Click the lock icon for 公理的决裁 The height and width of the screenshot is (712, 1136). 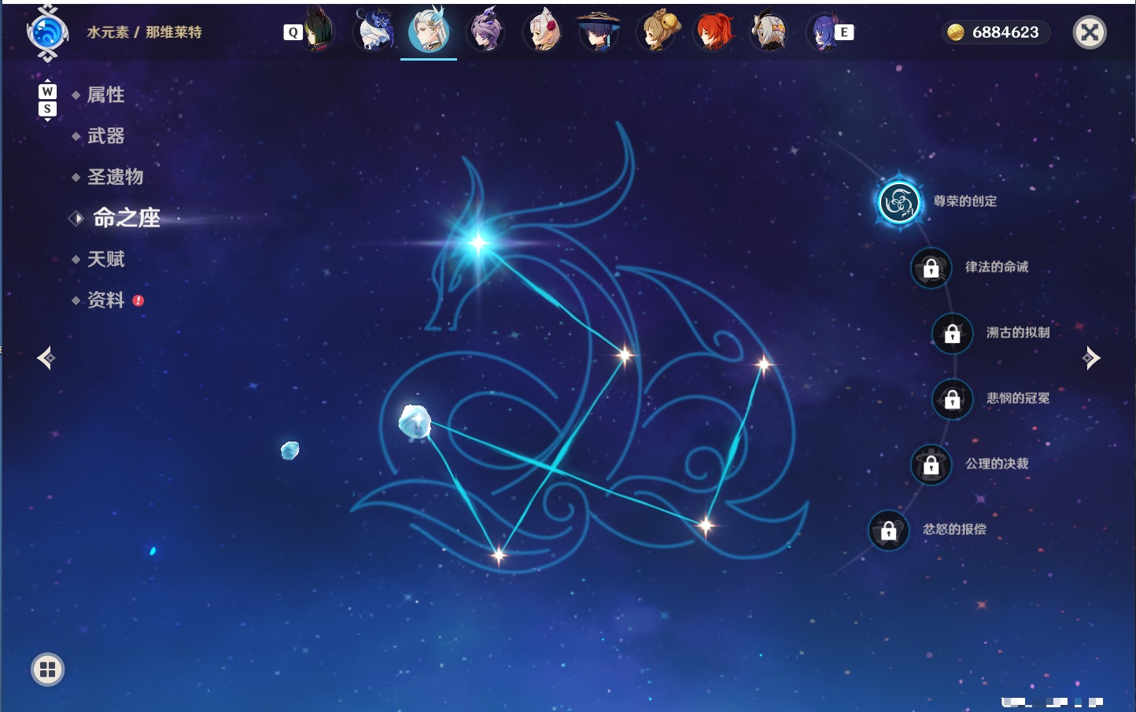tap(931, 464)
